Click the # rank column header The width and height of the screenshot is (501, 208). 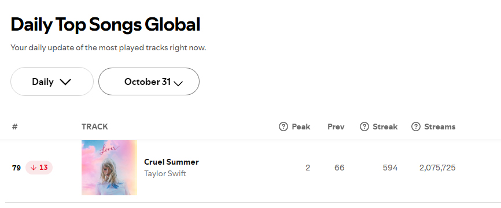coord(14,127)
